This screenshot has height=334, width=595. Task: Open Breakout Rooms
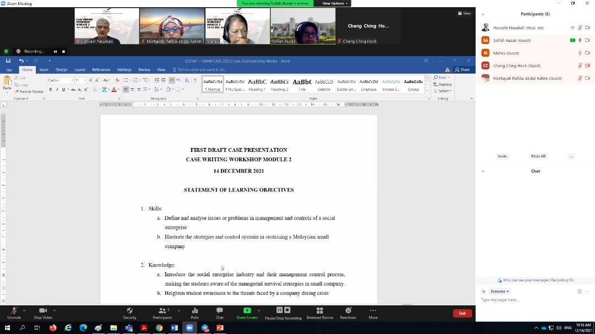coord(320,313)
